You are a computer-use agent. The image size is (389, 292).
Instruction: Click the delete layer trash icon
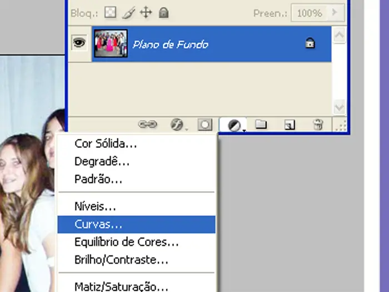pyautogui.click(x=317, y=125)
